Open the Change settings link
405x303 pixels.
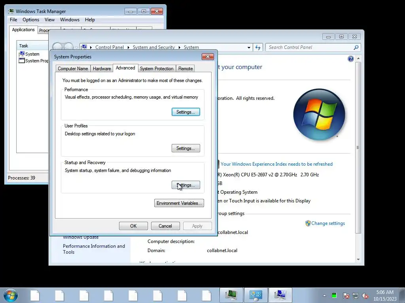(328, 223)
